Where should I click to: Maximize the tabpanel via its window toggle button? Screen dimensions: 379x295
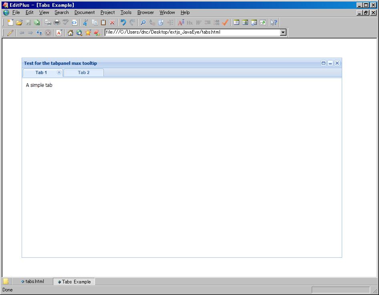323,63
